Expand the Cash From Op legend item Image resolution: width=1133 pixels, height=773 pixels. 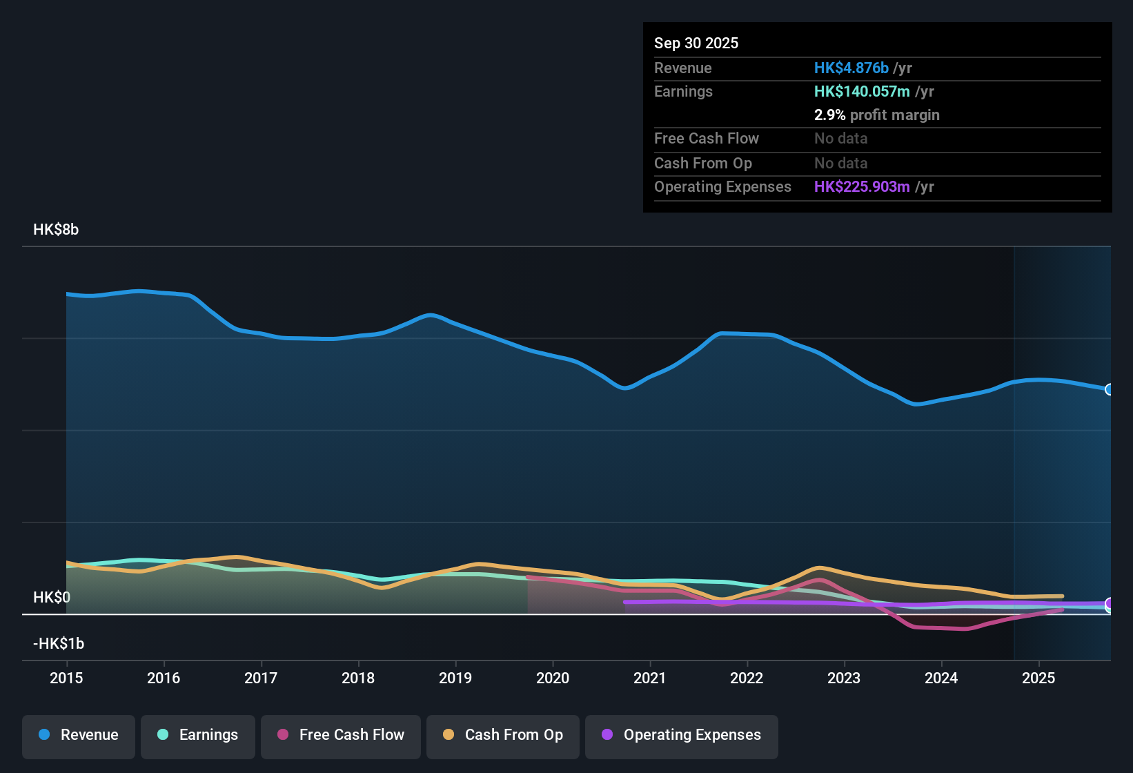pos(502,735)
